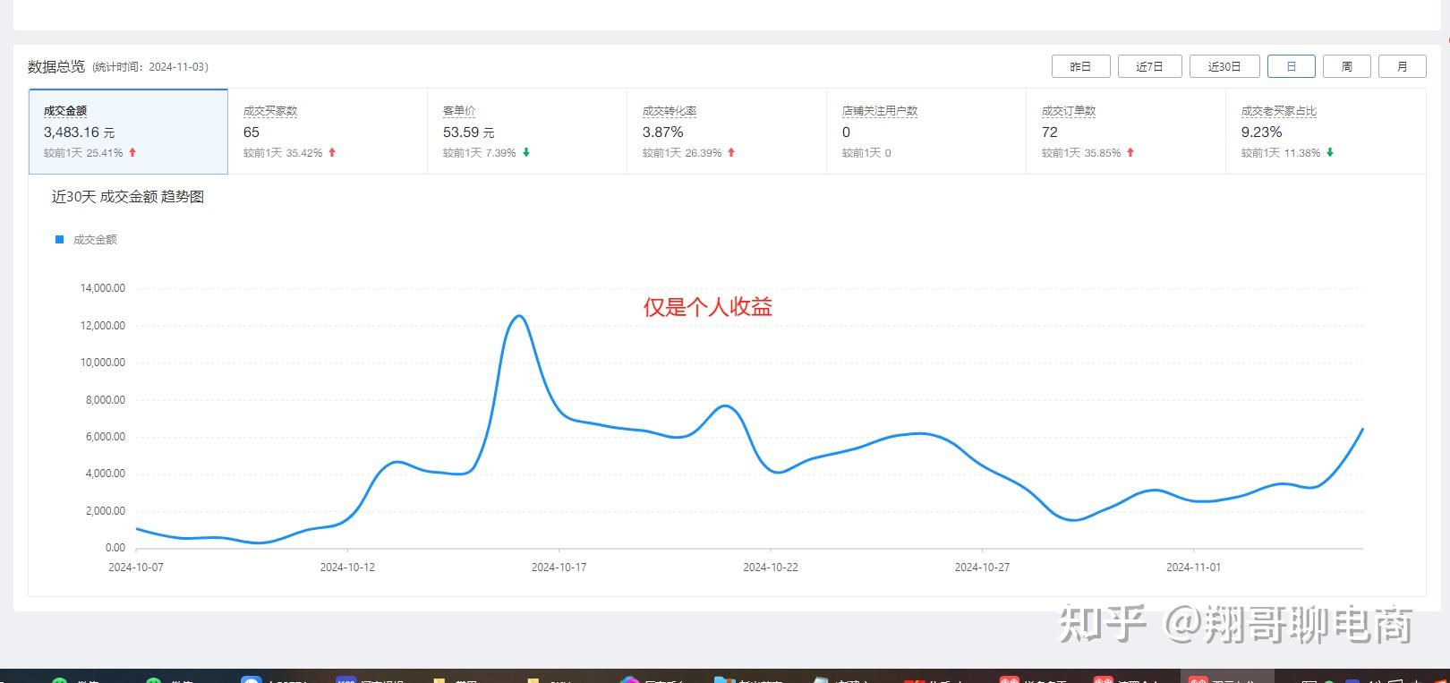Click the 较前1天 25.41% comparison text
The image size is (1450, 683).
pos(83,153)
